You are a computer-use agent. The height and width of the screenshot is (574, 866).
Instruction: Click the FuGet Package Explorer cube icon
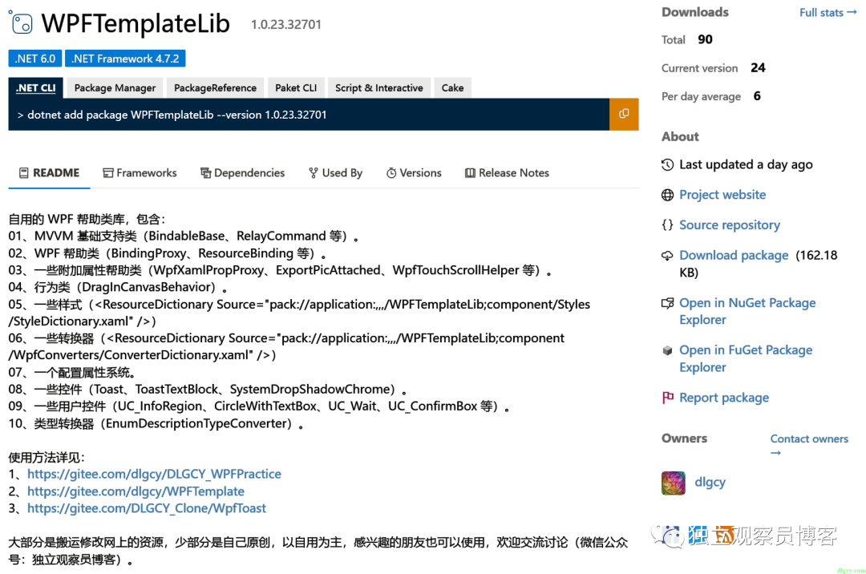(x=667, y=350)
